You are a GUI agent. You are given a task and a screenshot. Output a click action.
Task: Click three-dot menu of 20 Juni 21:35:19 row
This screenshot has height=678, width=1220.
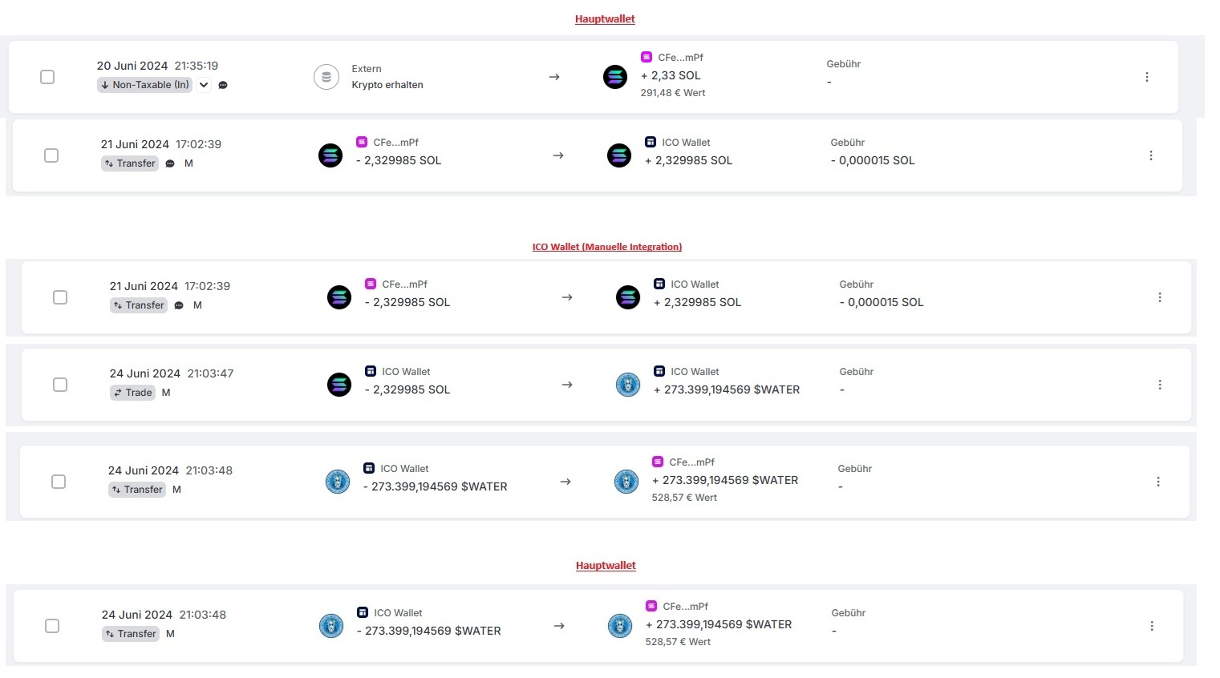[x=1147, y=77]
